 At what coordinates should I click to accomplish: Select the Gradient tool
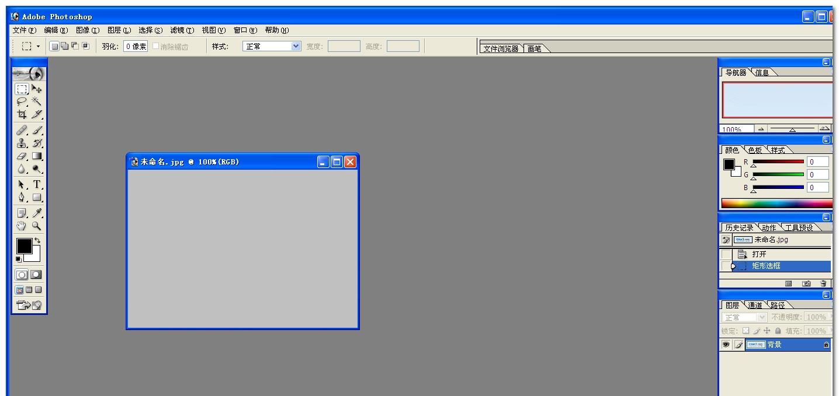coord(37,156)
